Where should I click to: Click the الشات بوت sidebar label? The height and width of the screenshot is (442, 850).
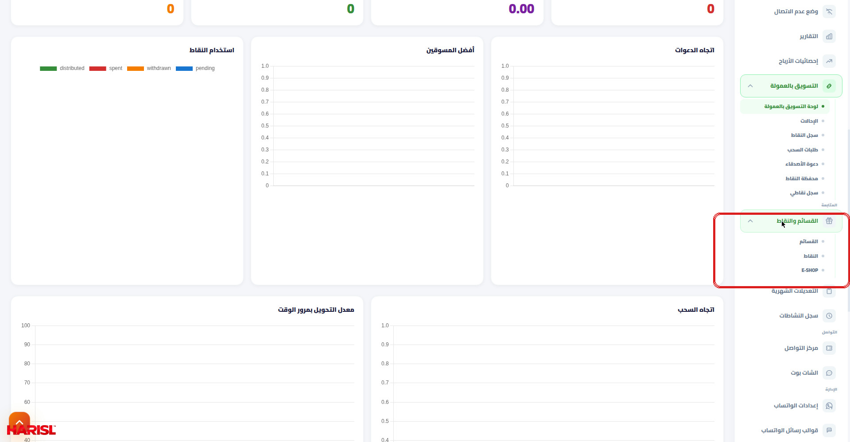(804, 373)
